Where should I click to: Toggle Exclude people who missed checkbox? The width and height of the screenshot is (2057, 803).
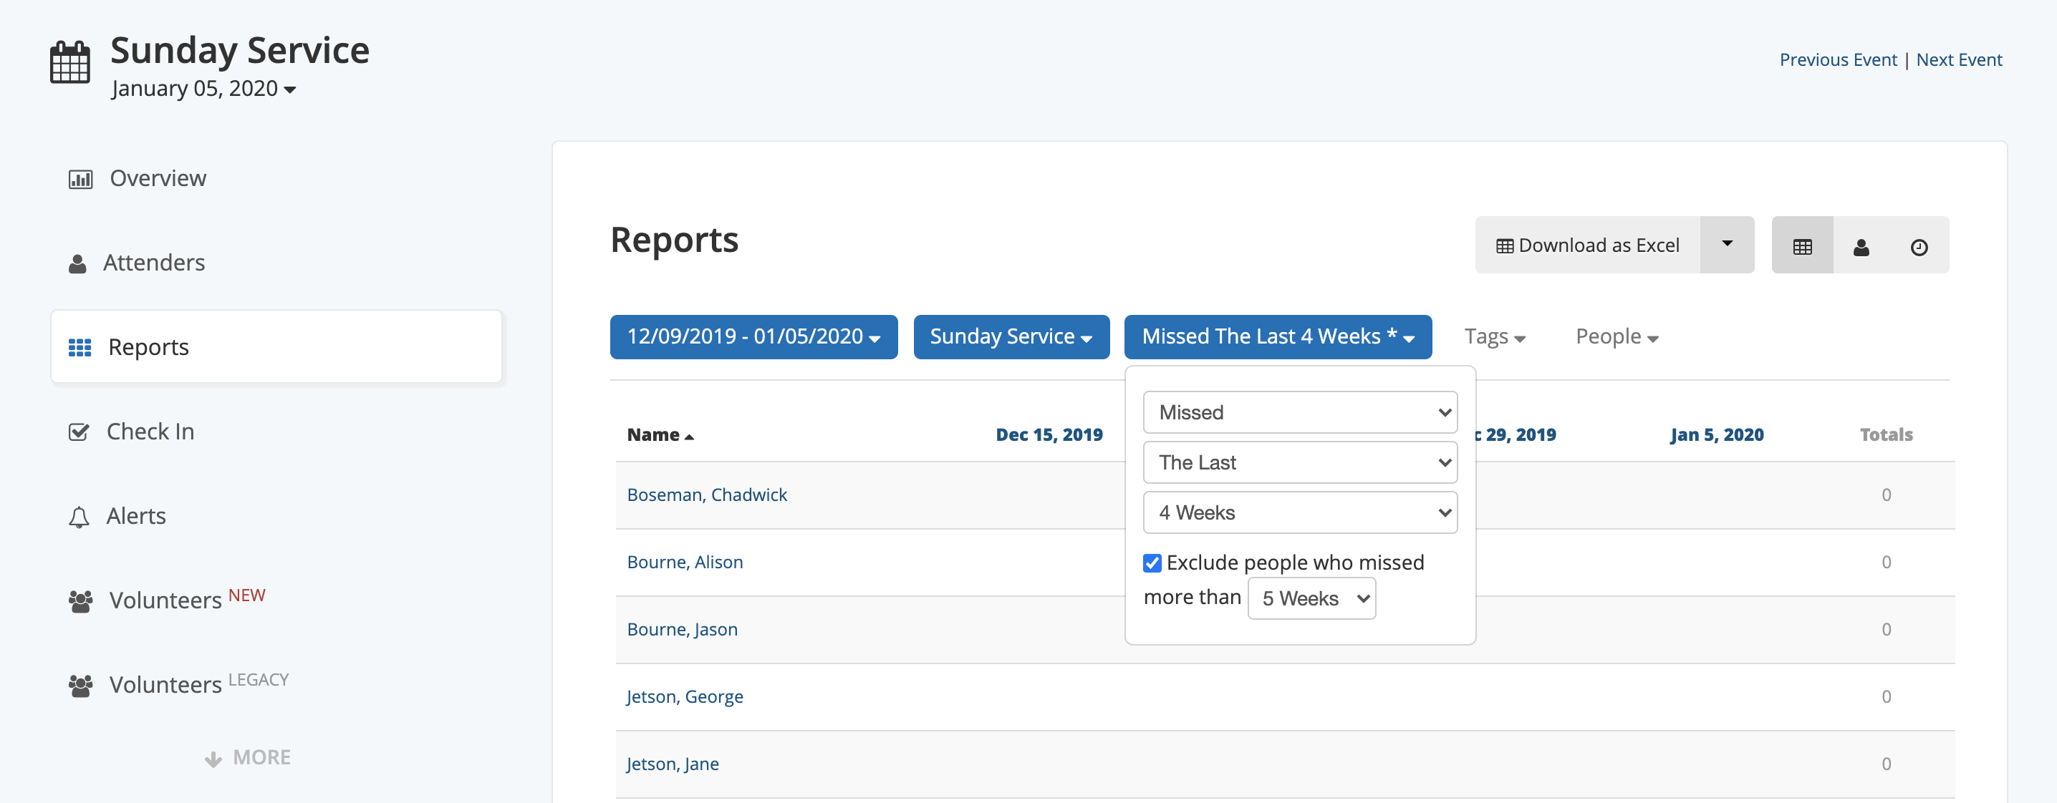coord(1152,563)
